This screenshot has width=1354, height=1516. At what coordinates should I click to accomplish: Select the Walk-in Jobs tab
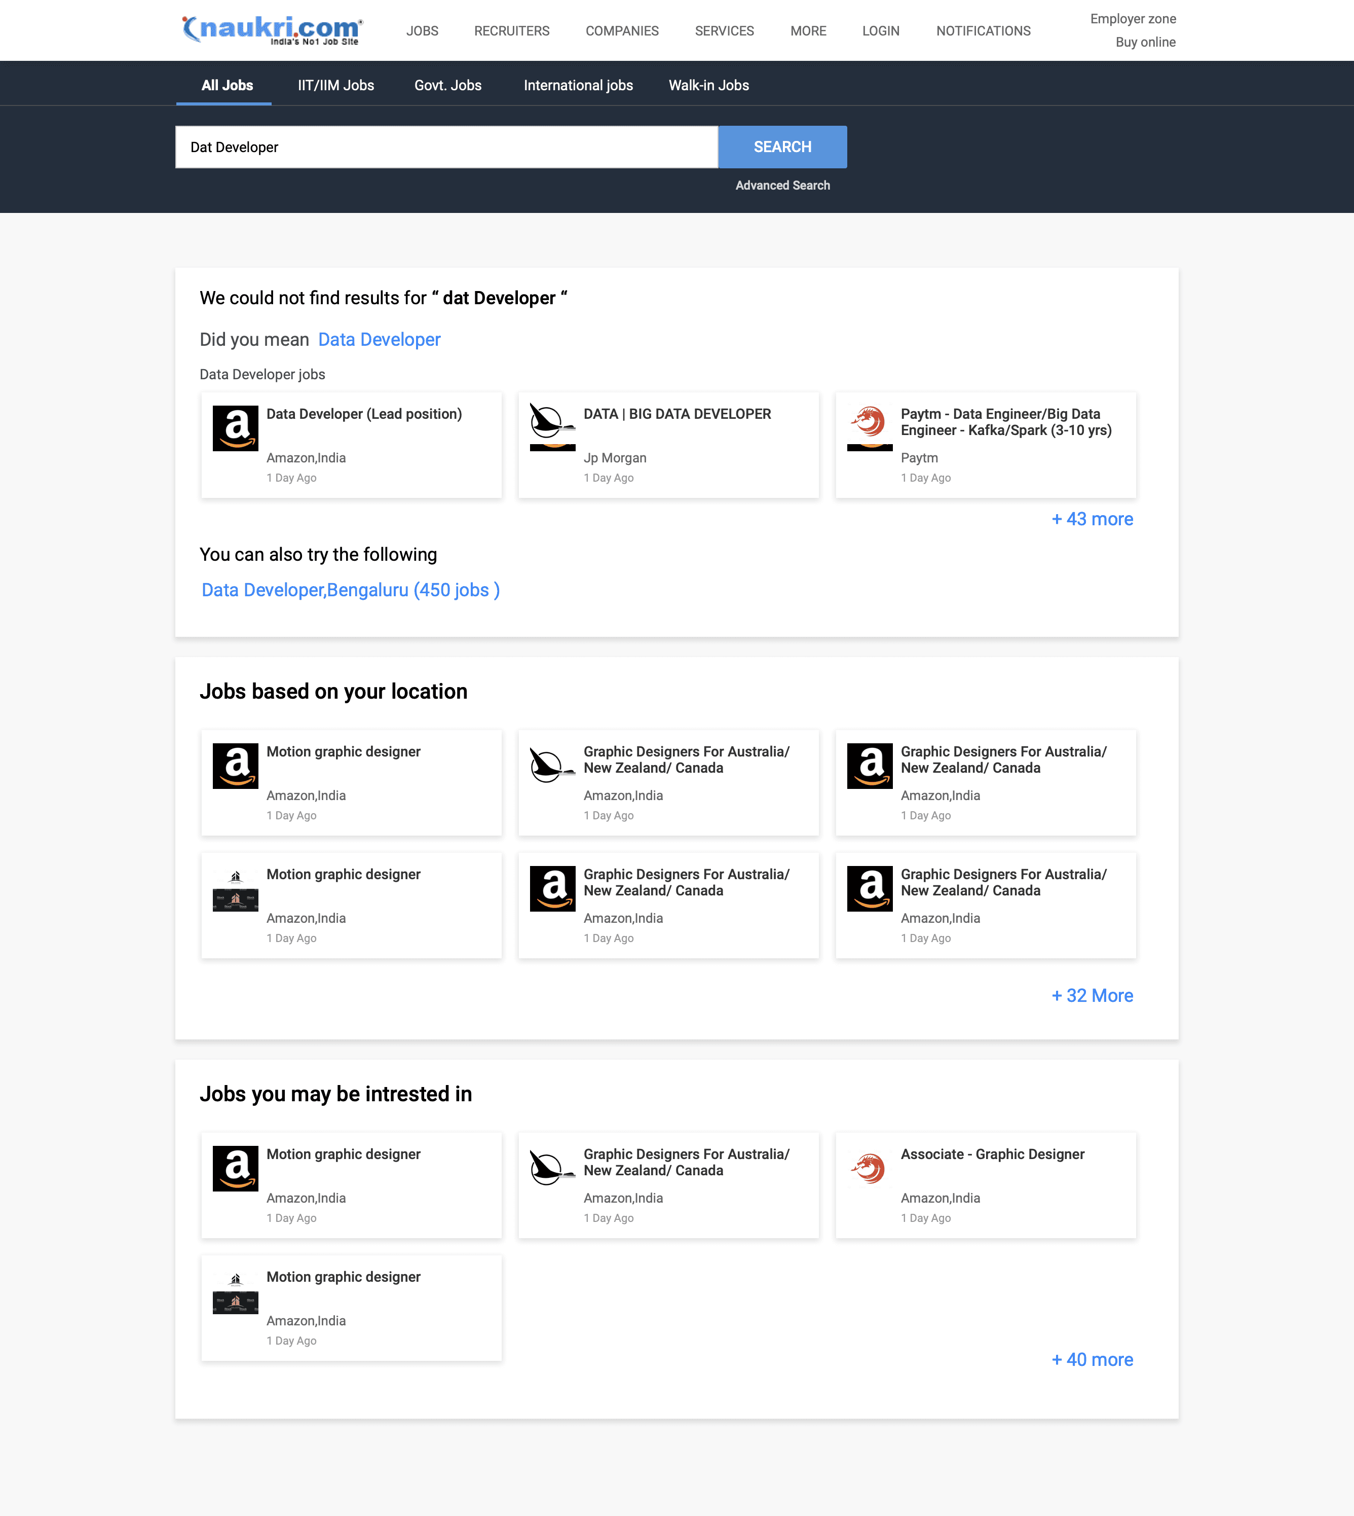click(708, 86)
